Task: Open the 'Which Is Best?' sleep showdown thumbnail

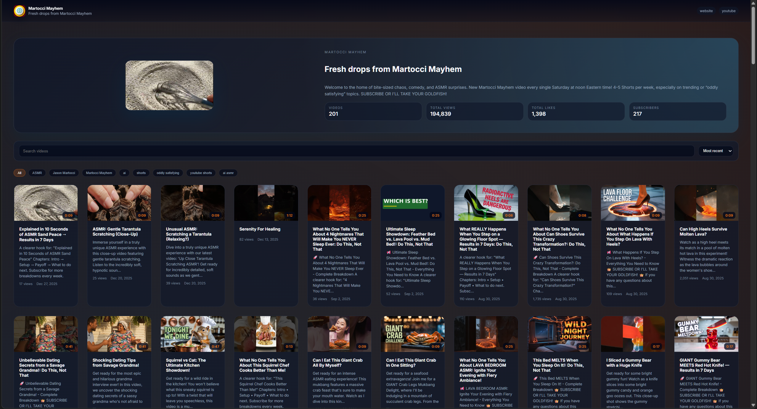Action: [x=412, y=202]
